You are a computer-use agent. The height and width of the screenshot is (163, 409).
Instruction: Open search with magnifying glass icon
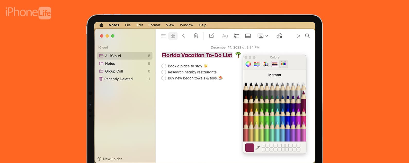[307, 36]
